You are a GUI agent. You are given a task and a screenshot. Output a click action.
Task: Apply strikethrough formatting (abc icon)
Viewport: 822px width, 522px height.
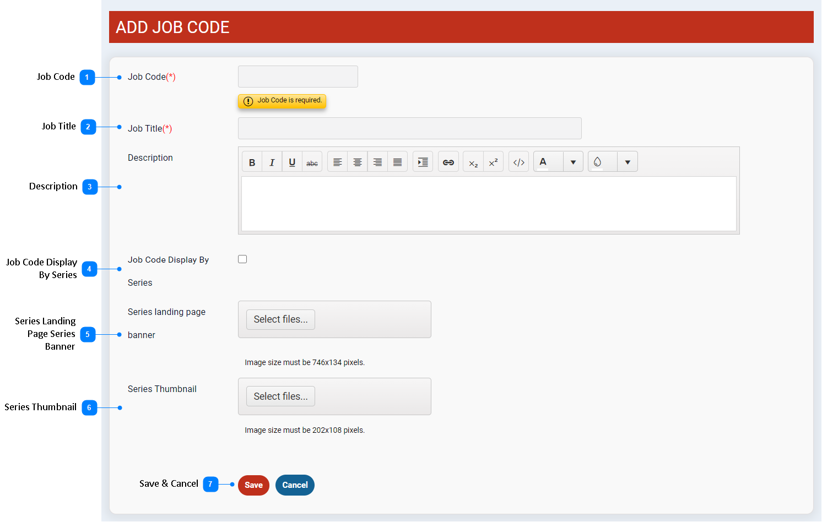tap(312, 162)
